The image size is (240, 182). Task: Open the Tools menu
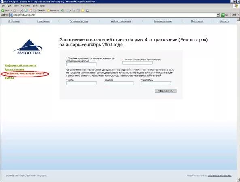coord(35,6)
